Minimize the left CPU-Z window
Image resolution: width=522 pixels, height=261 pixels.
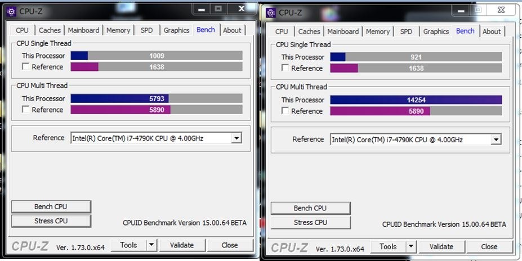click(202, 9)
